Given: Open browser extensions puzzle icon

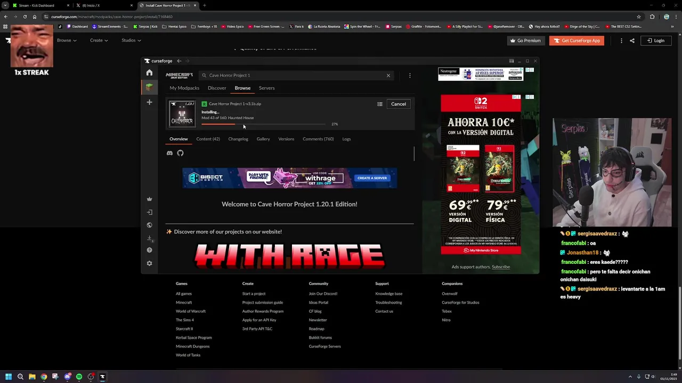Looking at the screenshot, I should [x=652, y=16].
